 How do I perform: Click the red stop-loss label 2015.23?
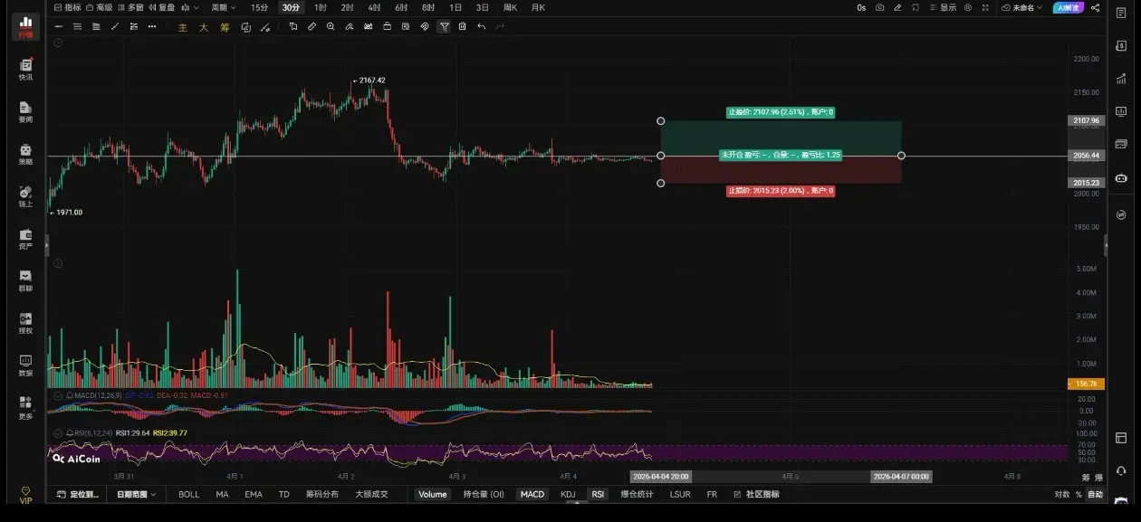(x=780, y=191)
